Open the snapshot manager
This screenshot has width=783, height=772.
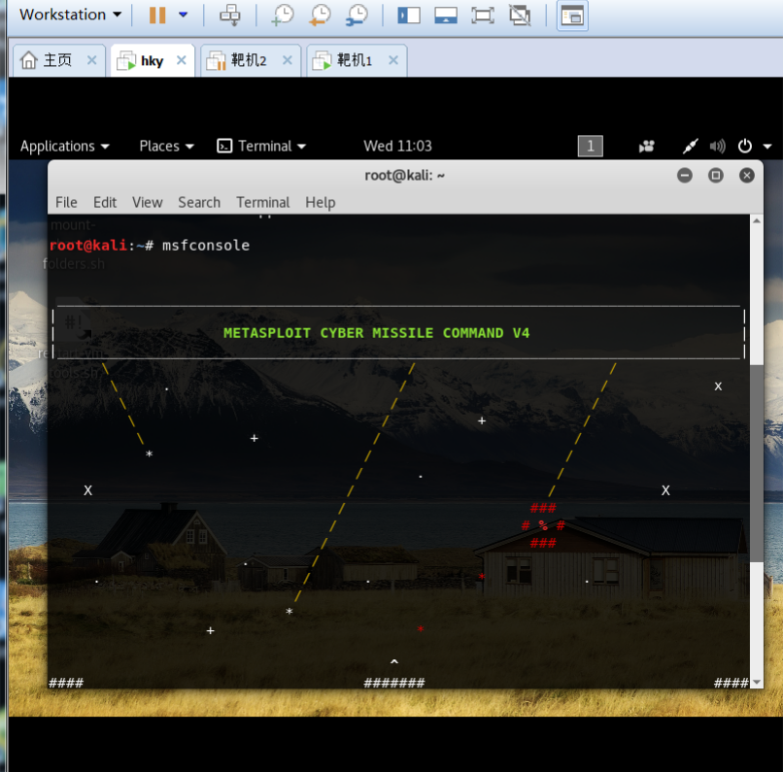point(357,15)
